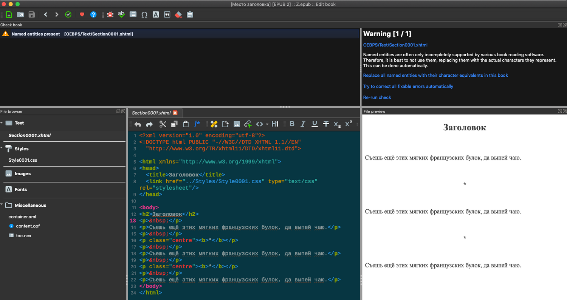The height and width of the screenshot is (300, 567).
Task: Click the Insert hyperlink icon
Action: pos(248,124)
